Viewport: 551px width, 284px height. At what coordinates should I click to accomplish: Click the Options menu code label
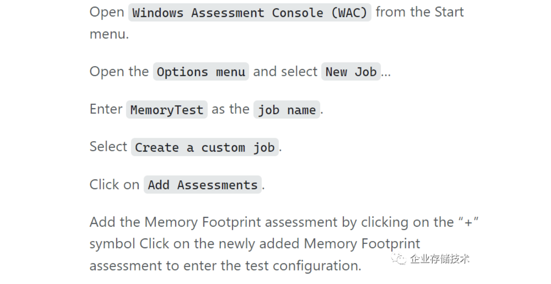(201, 72)
